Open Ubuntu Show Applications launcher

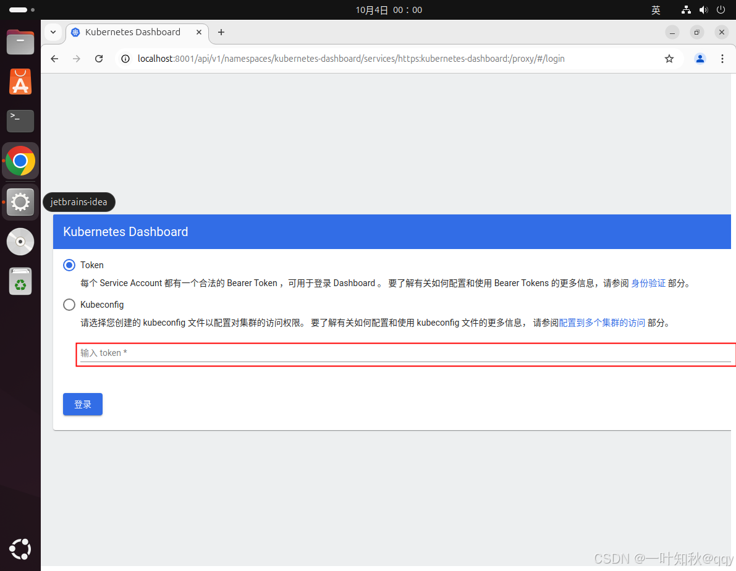point(20,549)
